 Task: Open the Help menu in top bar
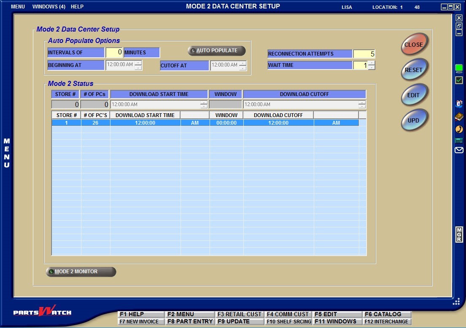77,7
